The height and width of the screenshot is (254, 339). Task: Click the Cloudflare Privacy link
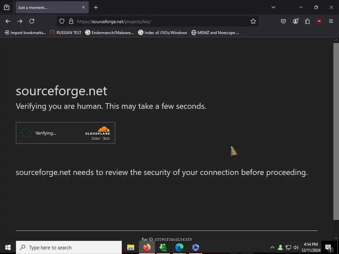click(x=96, y=138)
